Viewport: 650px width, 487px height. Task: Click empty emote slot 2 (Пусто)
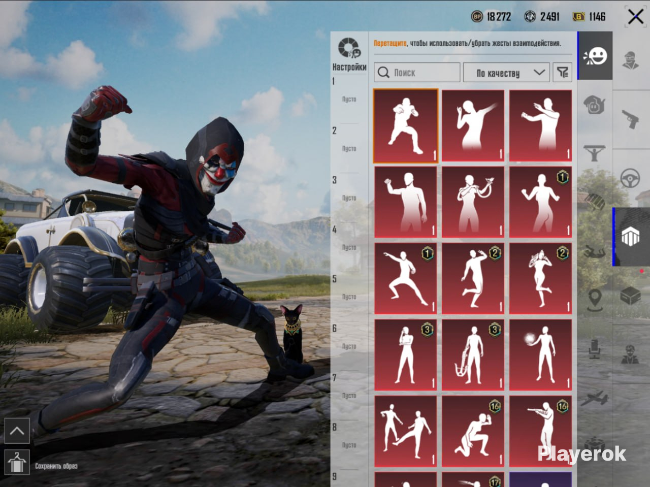pyautogui.click(x=349, y=149)
